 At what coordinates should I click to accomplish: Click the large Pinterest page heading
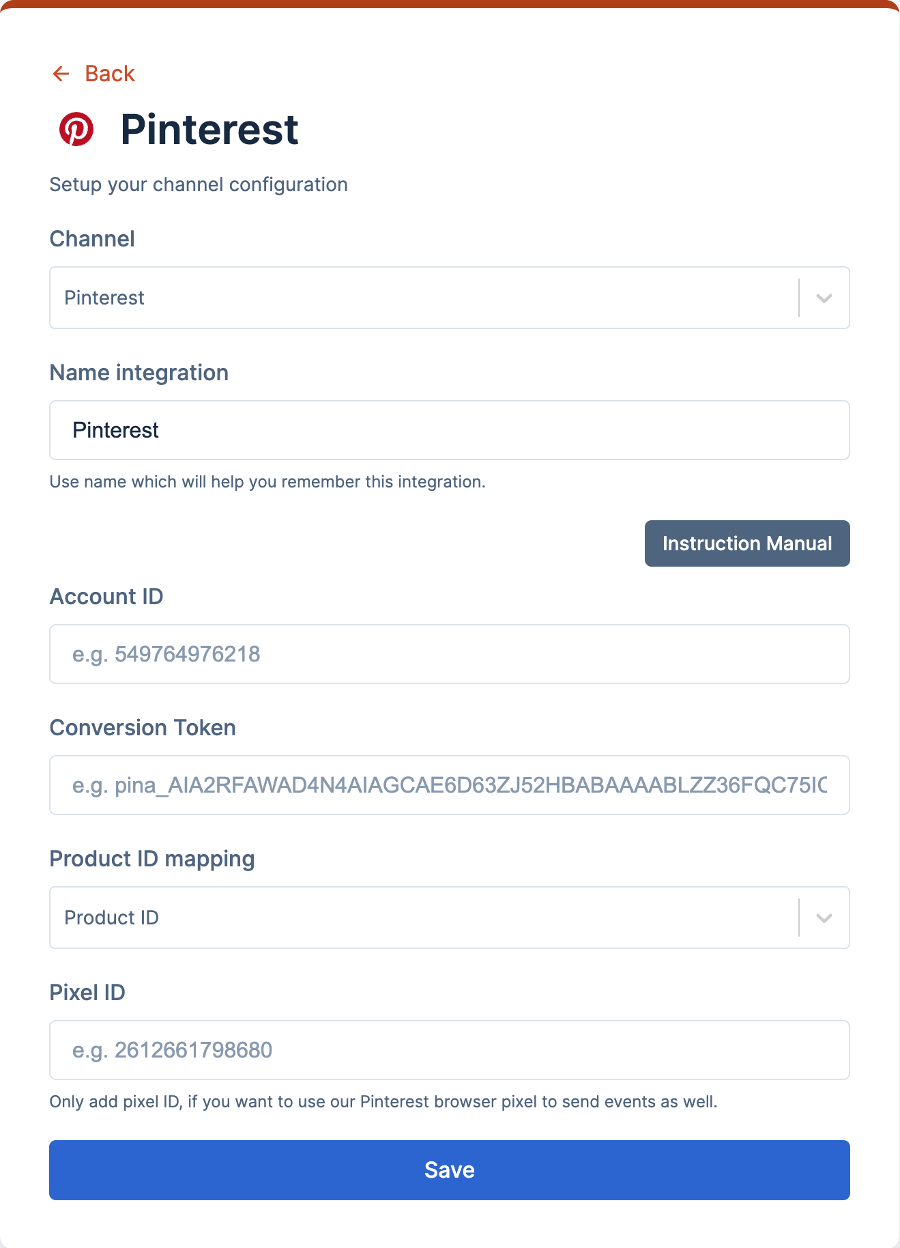coord(209,130)
